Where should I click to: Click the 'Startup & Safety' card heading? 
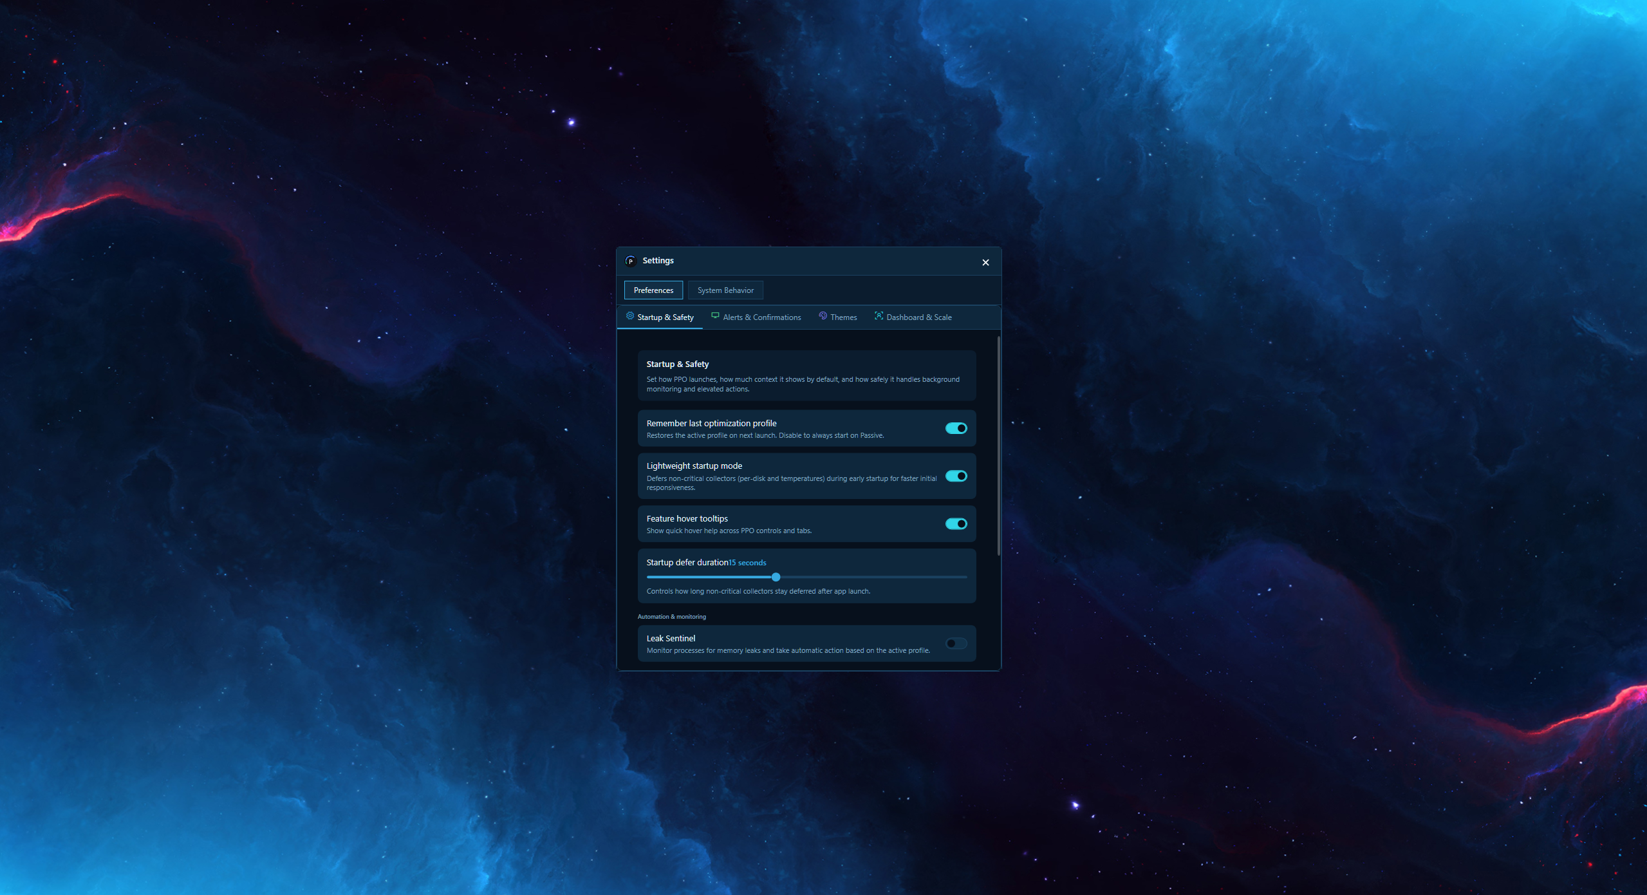coord(677,364)
